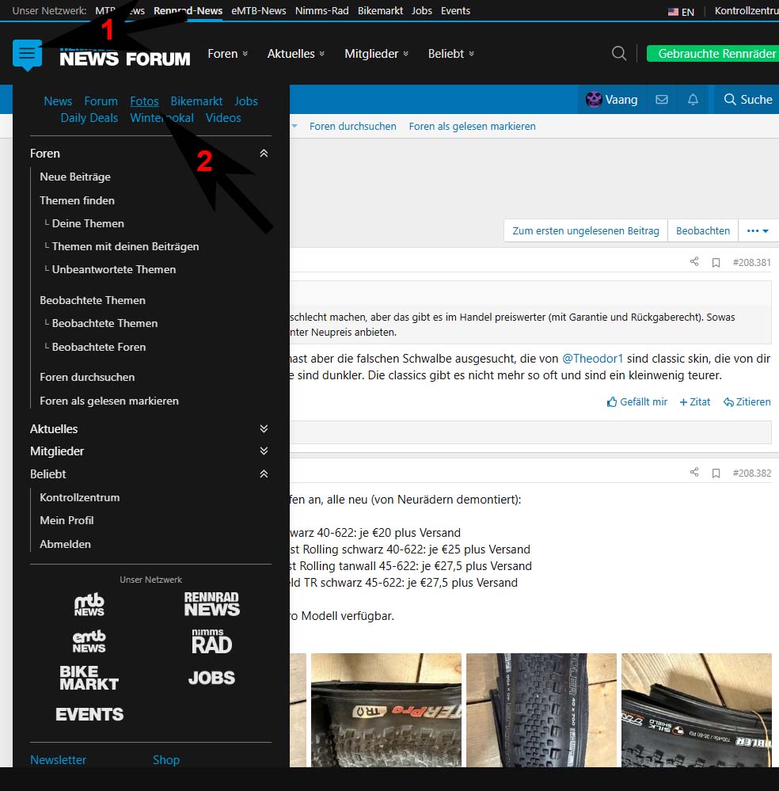Click Unbeantwortete Themen in sidebar
The width and height of the screenshot is (779, 791).
[x=114, y=270]
